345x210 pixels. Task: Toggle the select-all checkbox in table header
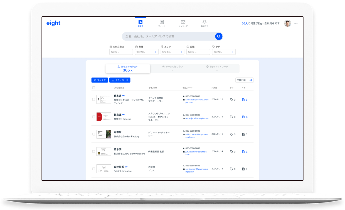pyautogui.click(x=93, y=88)
